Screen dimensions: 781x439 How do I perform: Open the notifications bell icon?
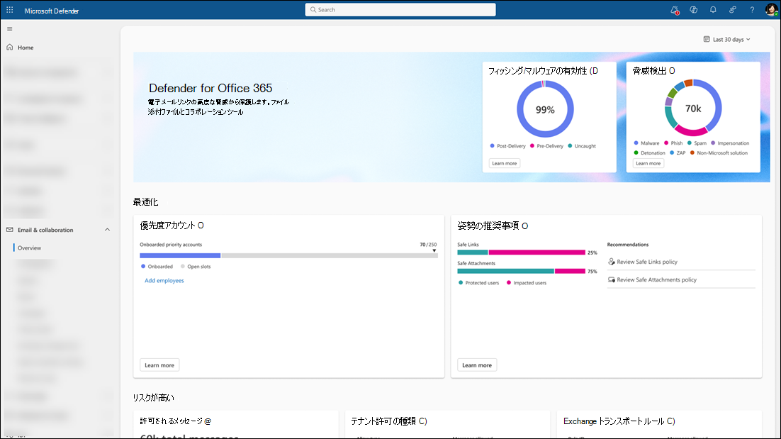click(x=713, y=10)
